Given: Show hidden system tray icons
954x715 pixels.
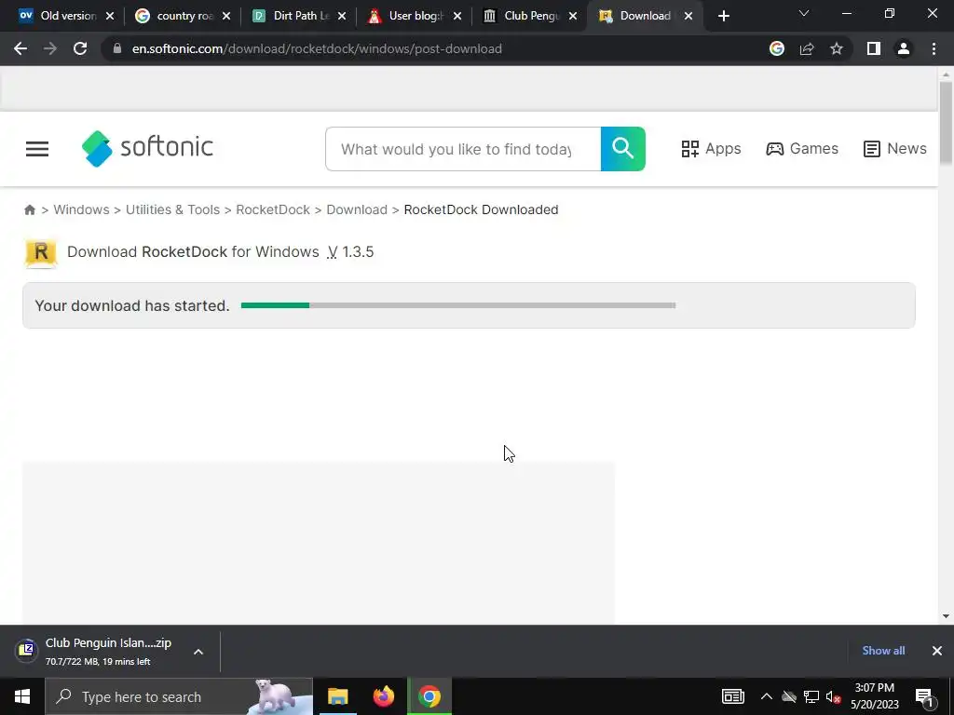Looking at the screenshot, I should click(767, 696).
